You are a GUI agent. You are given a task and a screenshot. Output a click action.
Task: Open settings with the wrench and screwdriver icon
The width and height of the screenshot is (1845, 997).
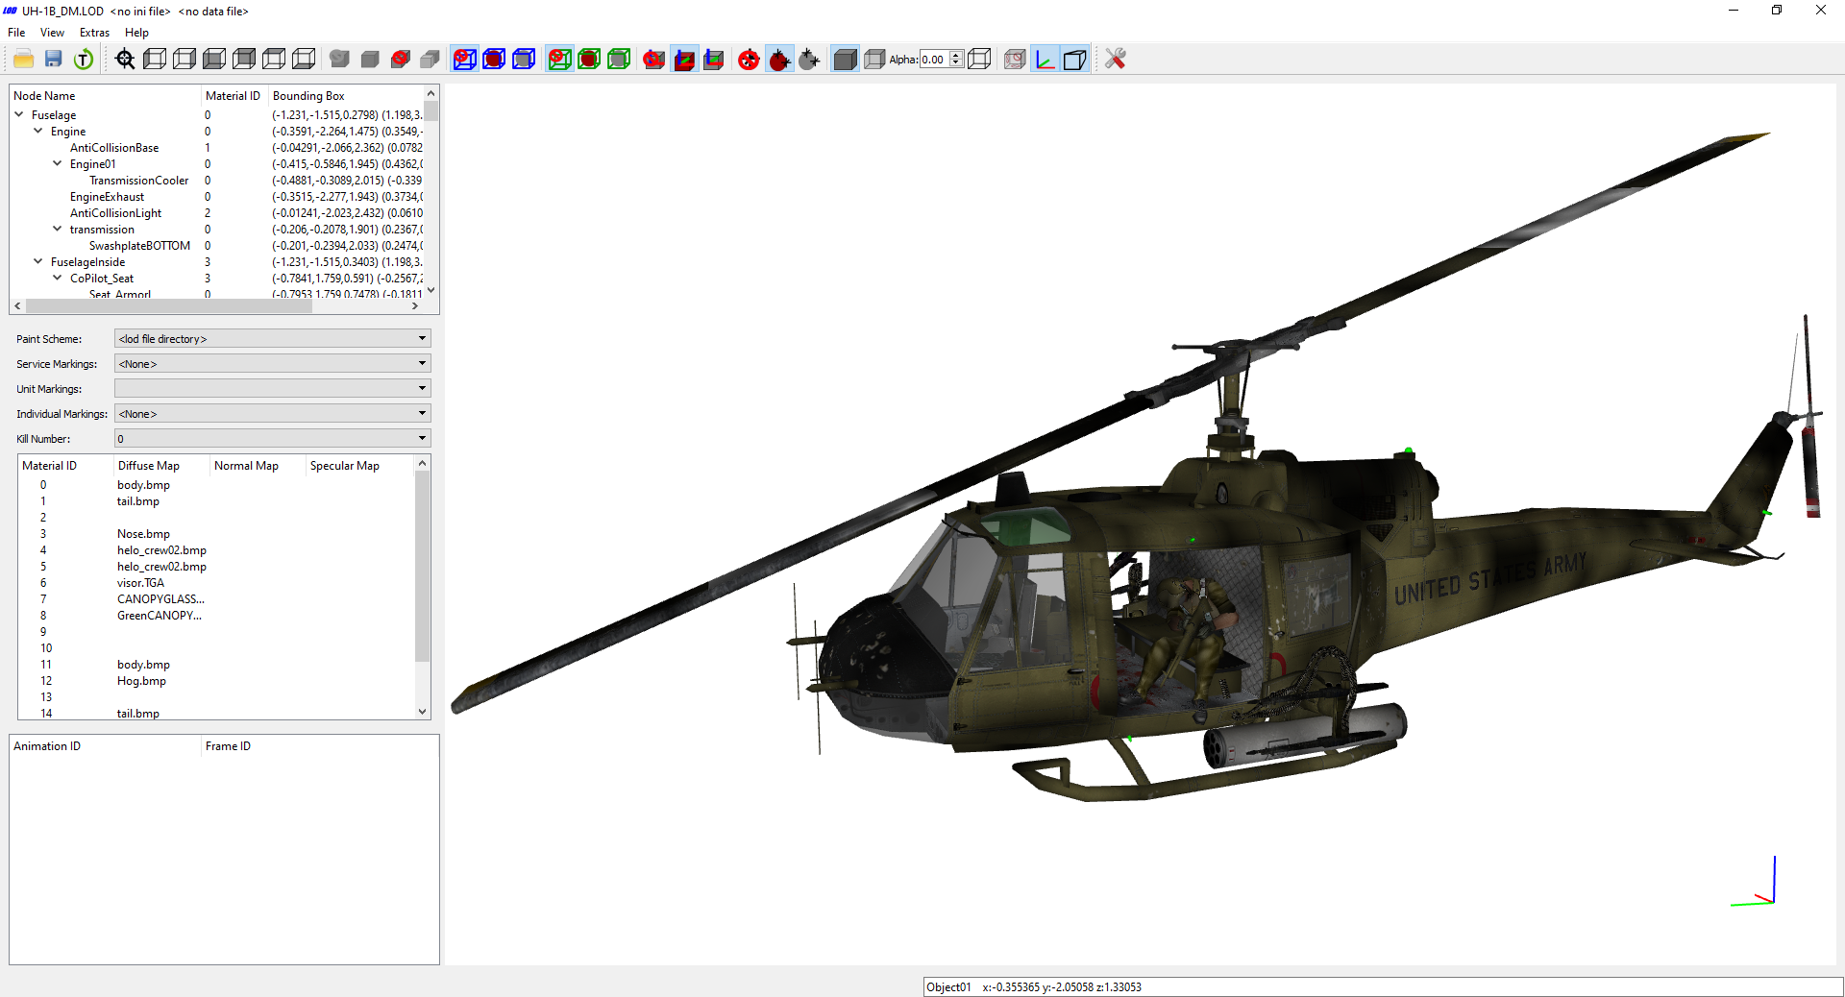point(1115,60)
